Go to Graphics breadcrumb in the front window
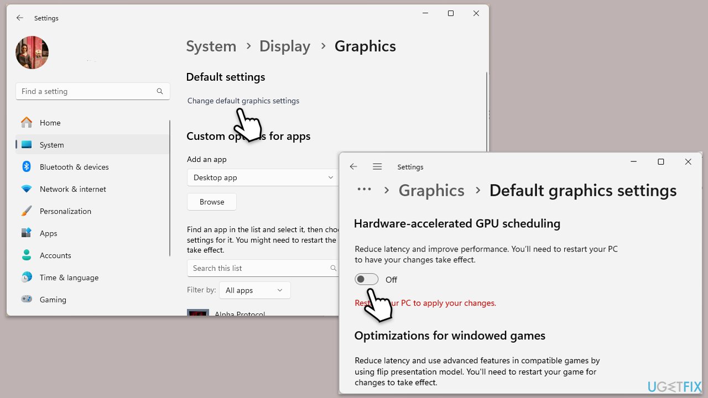The height and width of the screenshot is (398, 708). click(x=431, y=190)
